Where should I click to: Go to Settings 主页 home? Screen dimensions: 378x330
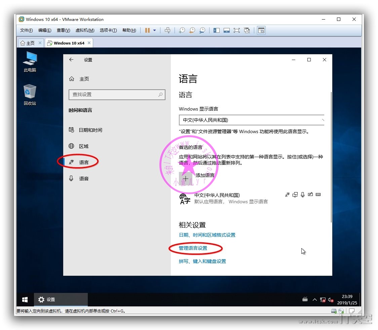pyautogui.click(x=79, y=79)
